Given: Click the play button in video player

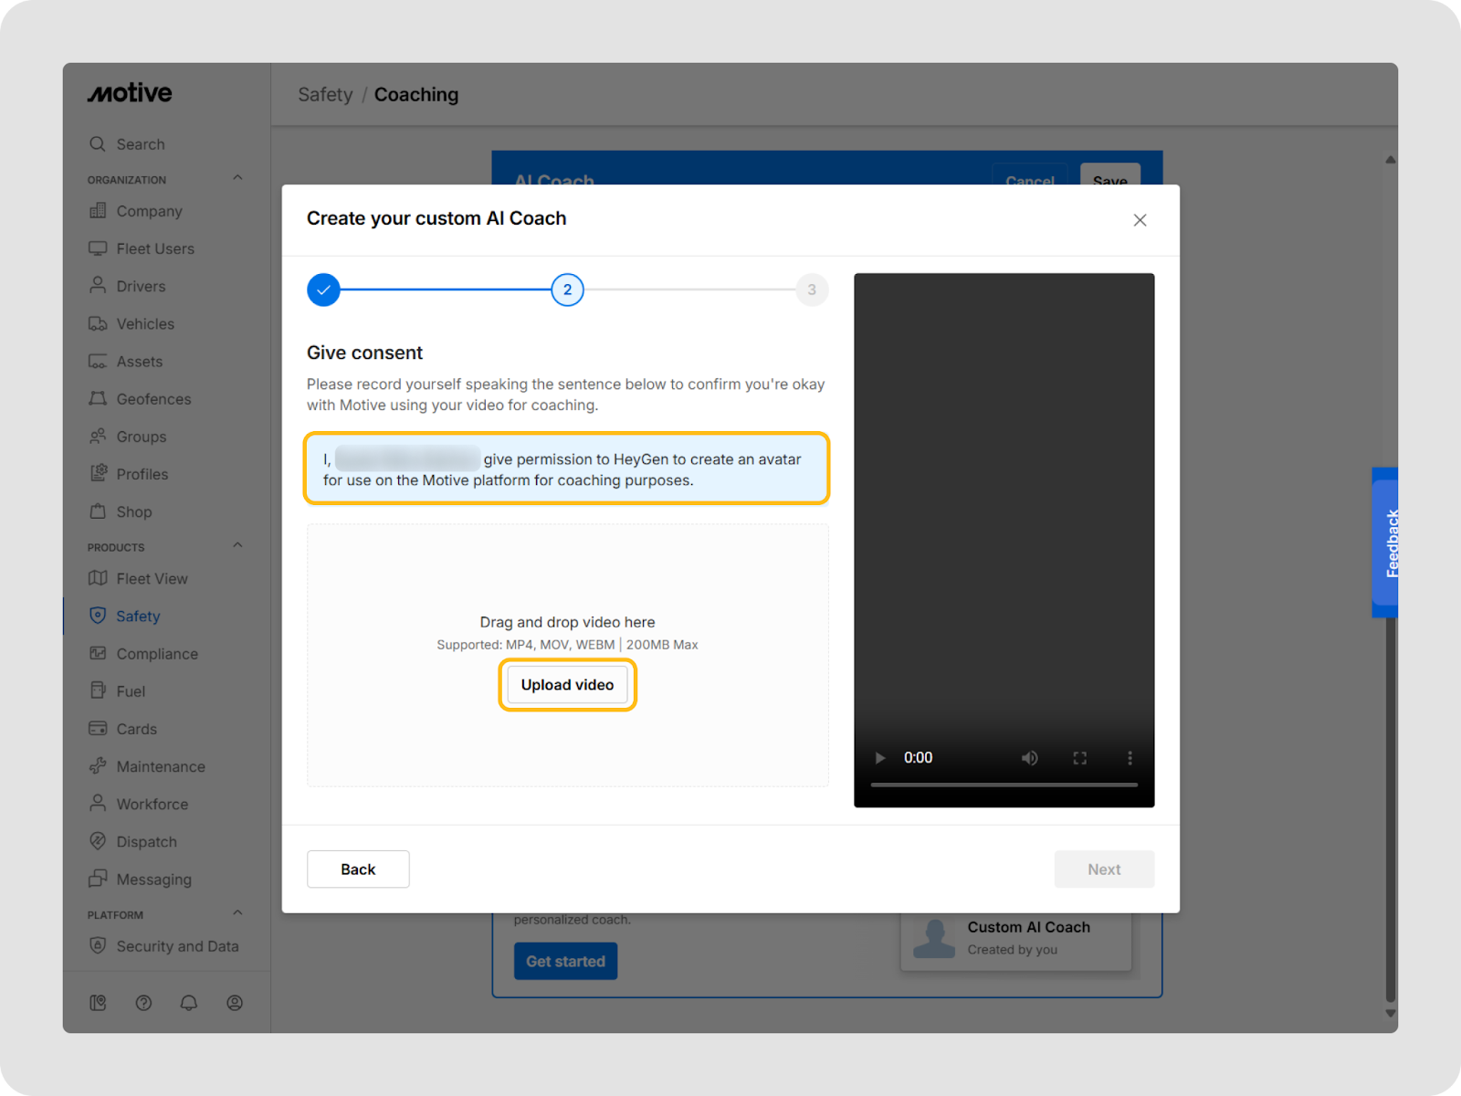Looking at the screenshot, I should pyautogui.click(x=880, y=758).
